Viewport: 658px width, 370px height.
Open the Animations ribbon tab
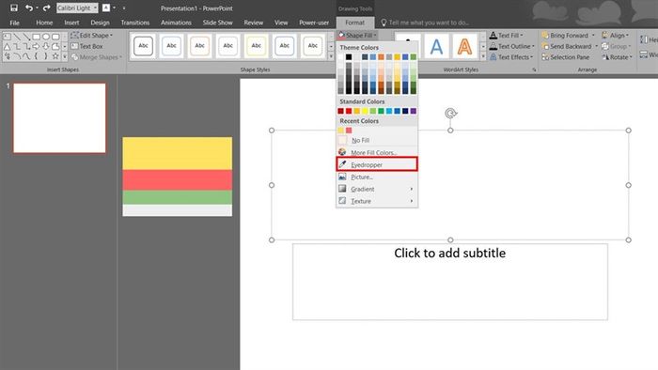(176, 23)
